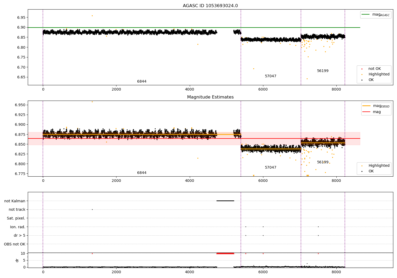Click the '6844' annotation in the top plot

point(142,82)
